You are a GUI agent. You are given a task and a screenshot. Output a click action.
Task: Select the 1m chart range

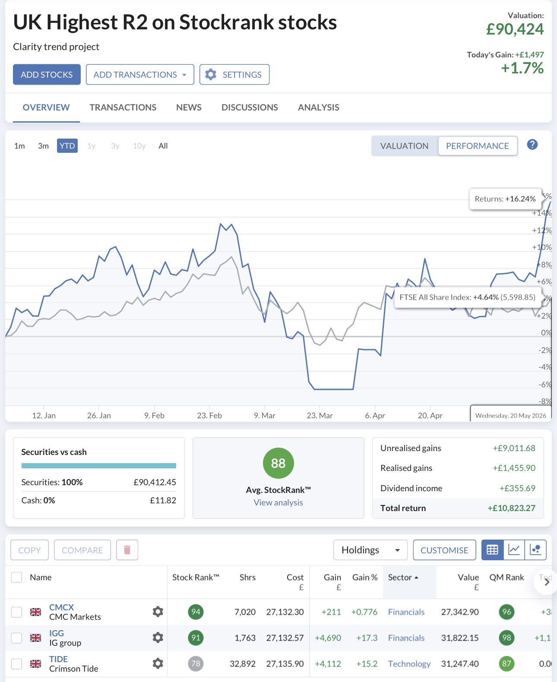[x=19, y=146]
